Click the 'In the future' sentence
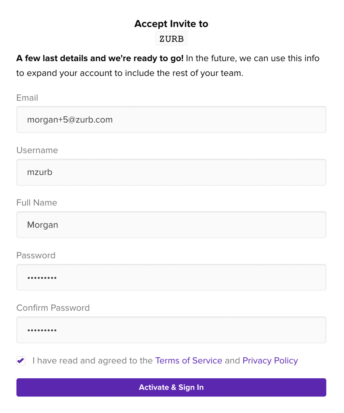This screenshot has width=344, height=413. click(252, 58)
